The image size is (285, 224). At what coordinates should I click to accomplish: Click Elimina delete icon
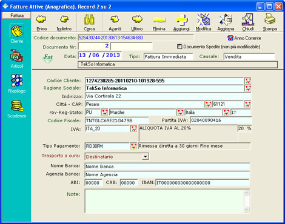[159, 22]
